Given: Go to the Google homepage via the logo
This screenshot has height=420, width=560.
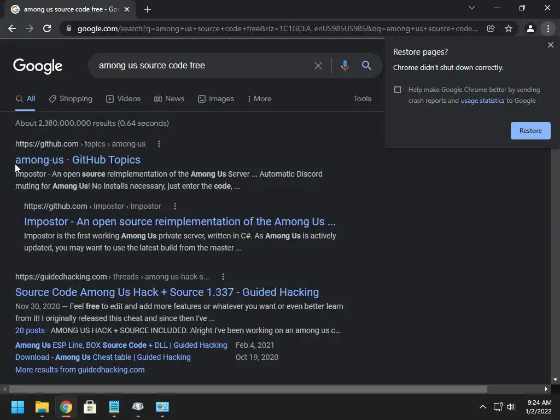Looking at the screenshot, I should tap(38, 66).
